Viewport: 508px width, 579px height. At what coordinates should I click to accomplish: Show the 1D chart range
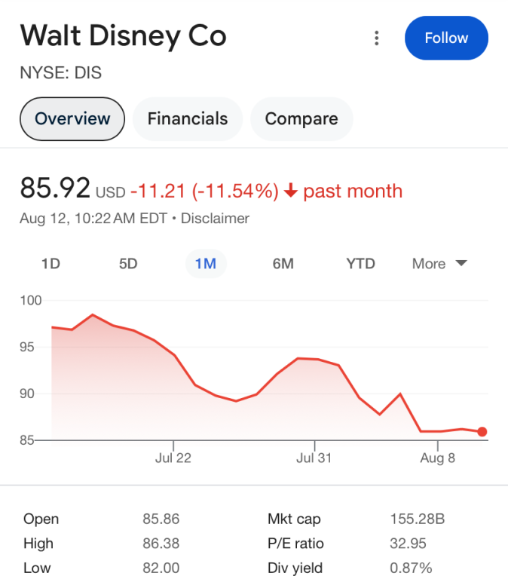(50, 264)
